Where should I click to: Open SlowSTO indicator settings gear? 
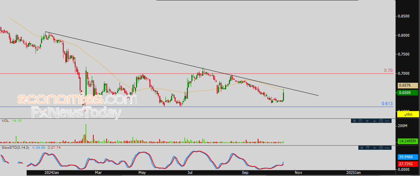coord(381,148)
